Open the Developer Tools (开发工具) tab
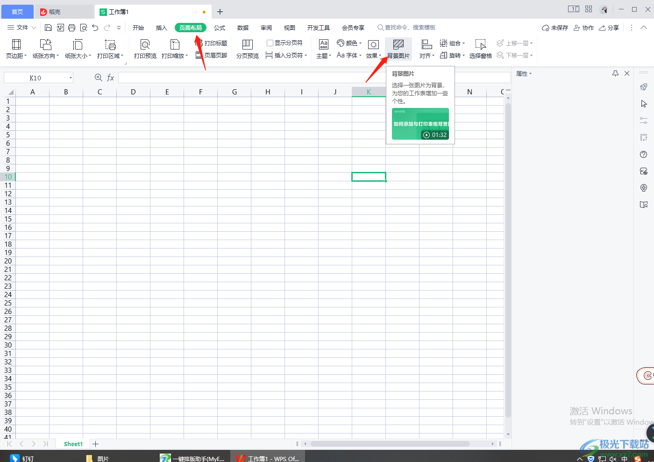 (x=319, y=28)
